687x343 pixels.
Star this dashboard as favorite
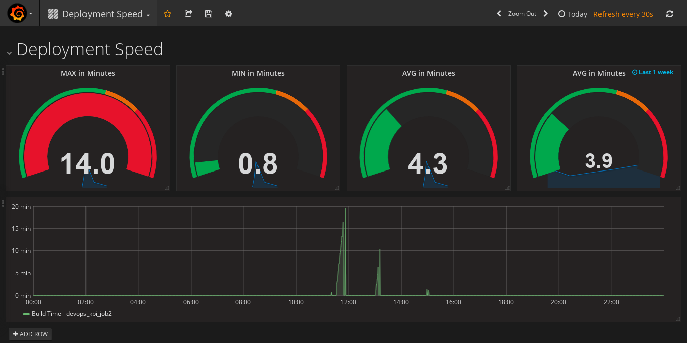(x=168, y=14)
